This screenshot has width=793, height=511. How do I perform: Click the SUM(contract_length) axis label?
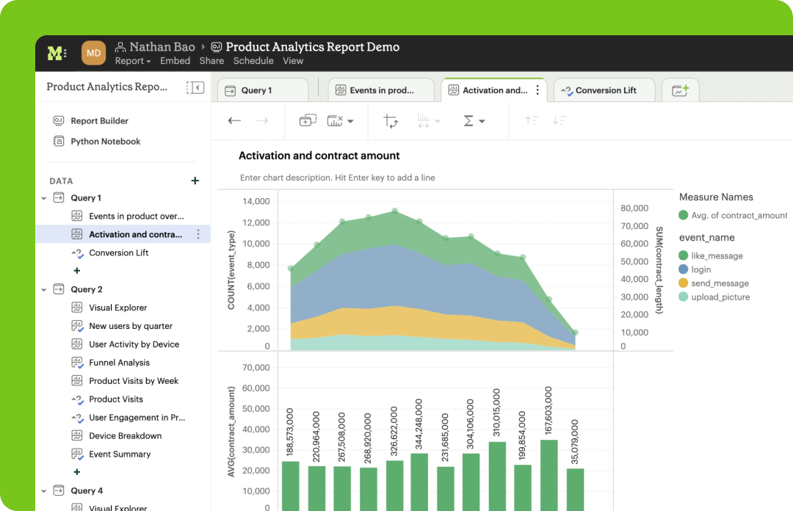[x=659, y=270]
